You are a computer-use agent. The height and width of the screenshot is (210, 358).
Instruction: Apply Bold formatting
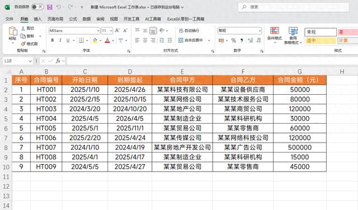(53, 41)
